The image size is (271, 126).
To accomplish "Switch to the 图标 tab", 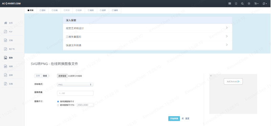I will [x=43, y=10].
